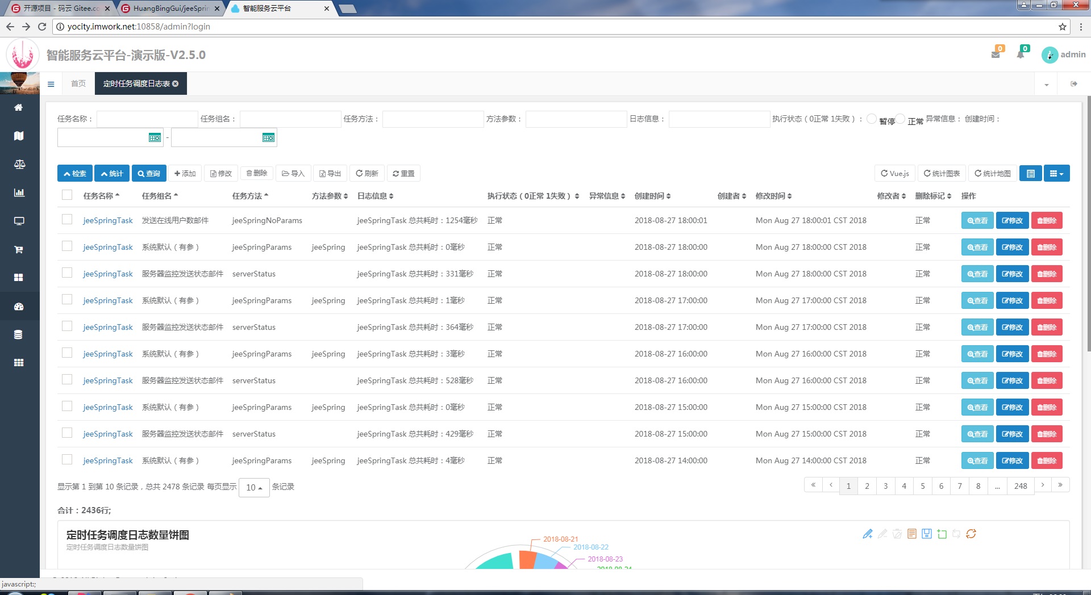Select the 暂停 radio button
Screen dimensions: 1091x595
coord(871,119)
